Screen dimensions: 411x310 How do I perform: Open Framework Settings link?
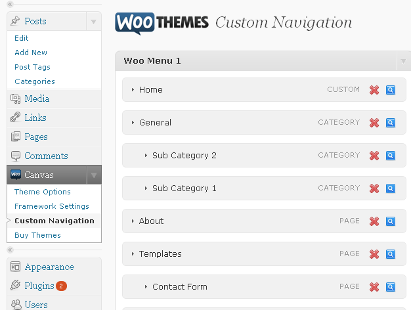[x=52, y=206]
